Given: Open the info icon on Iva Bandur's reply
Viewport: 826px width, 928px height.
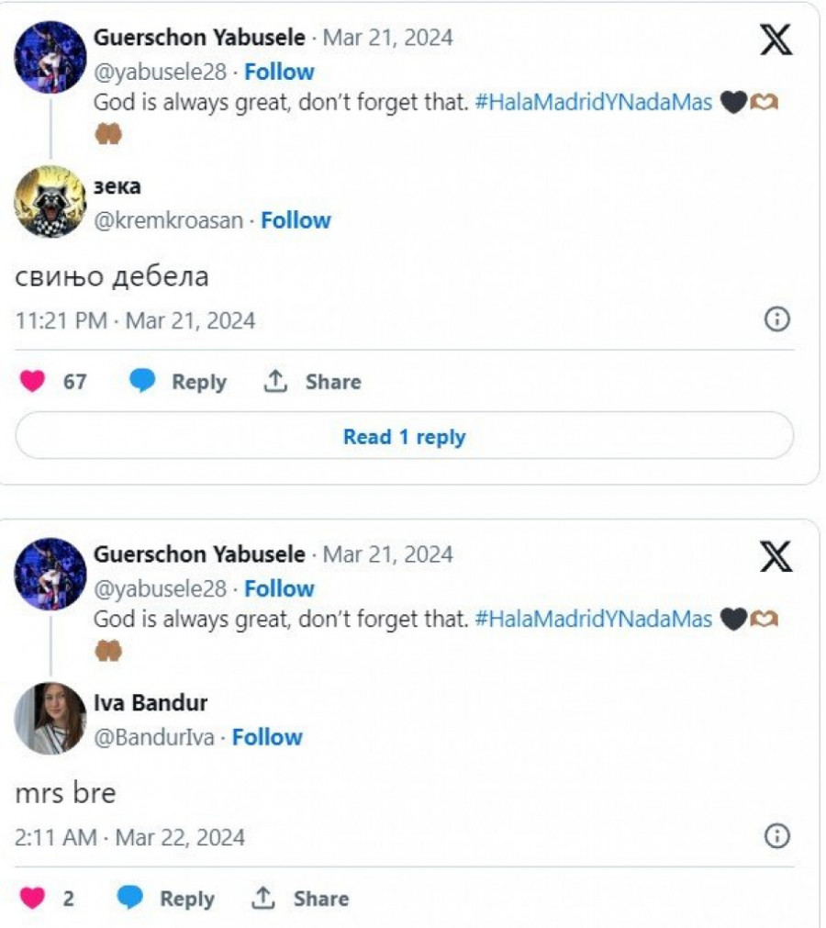Looking at the screenshot, I should (x=776, y=836).
